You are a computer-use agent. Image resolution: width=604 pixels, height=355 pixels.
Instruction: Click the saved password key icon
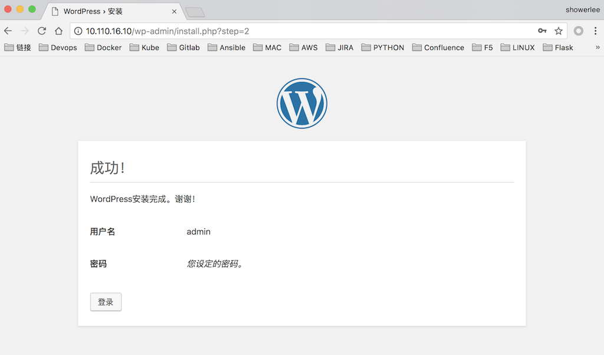click(543, 31)
